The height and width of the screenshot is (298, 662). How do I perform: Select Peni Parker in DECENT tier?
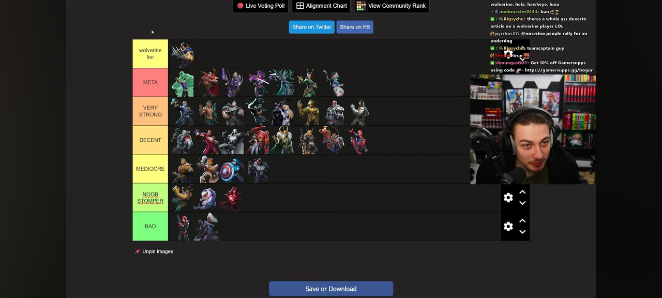(258, 140)
